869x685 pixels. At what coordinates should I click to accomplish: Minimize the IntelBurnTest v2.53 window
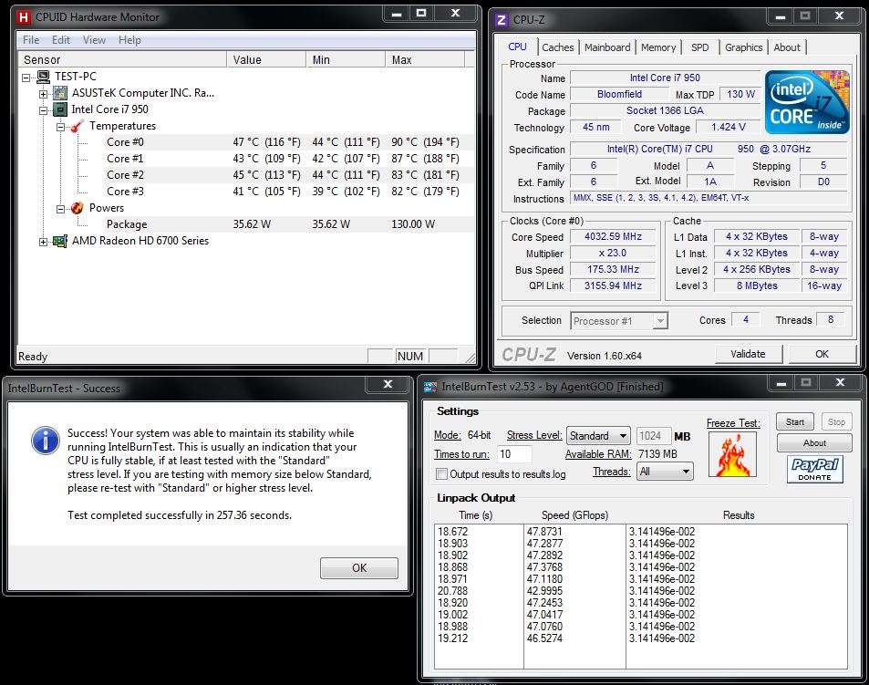point(781,383)
